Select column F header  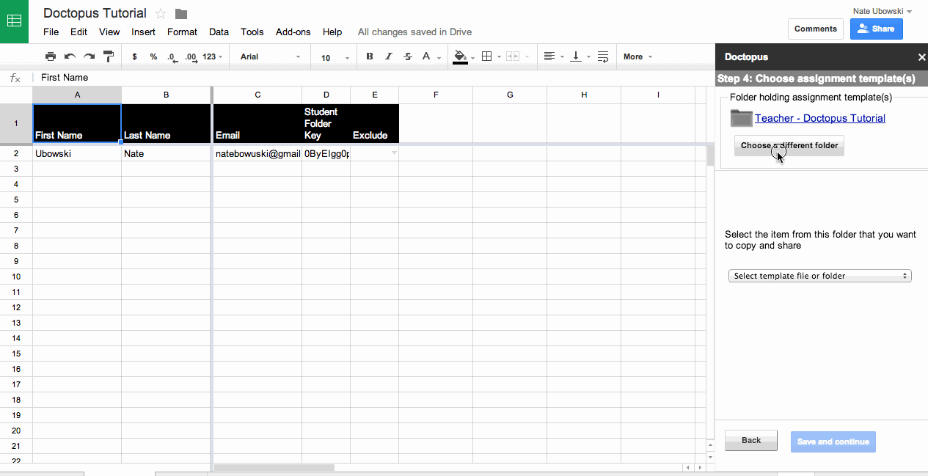tap(436, 95)
